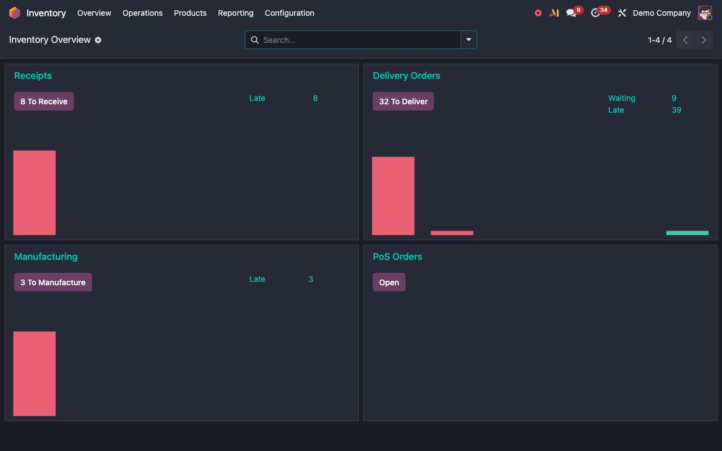
Task: Click the 32 To Deliver button
Action: tap(403, 101)
